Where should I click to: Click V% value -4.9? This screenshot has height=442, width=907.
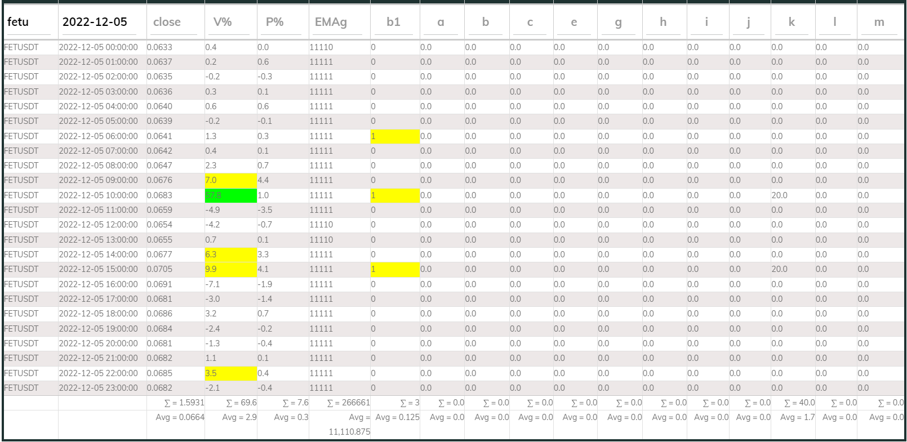pyautogui.click(x=213, y=210)
